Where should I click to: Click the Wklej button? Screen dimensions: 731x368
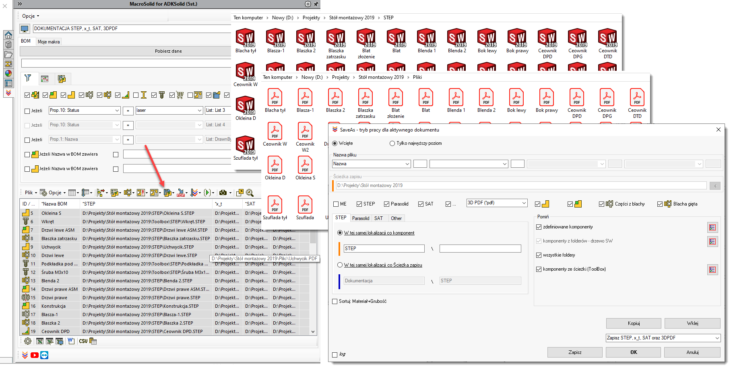[692, 323]
